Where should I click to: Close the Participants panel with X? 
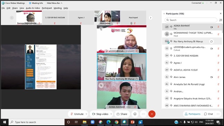click(x=221, y=14)
